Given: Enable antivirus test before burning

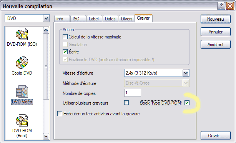Looking at the screenshot, I should (x=60, y=114).
